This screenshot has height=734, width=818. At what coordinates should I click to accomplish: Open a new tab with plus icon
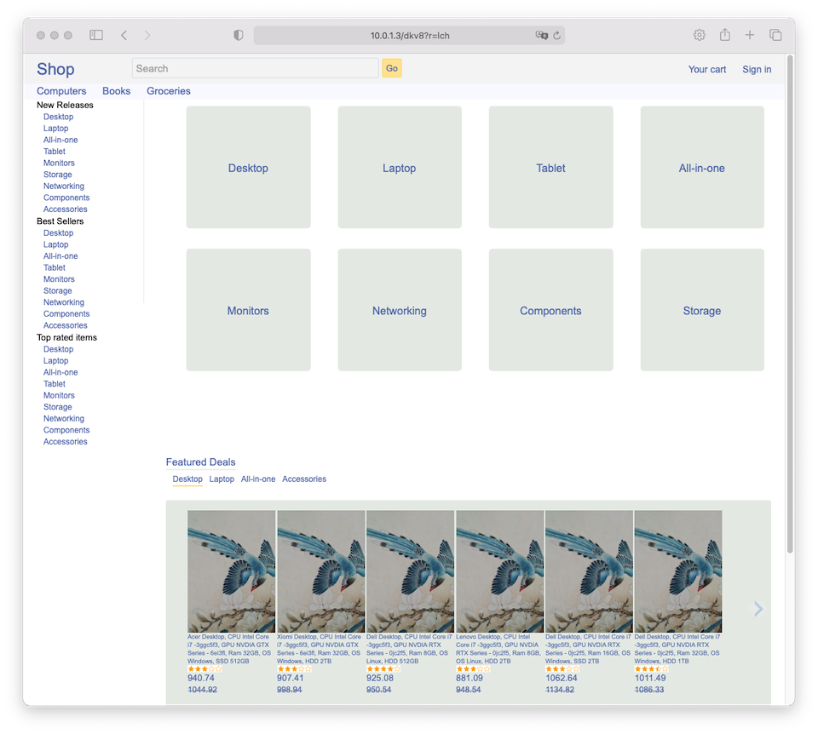[x=750, y=35]
